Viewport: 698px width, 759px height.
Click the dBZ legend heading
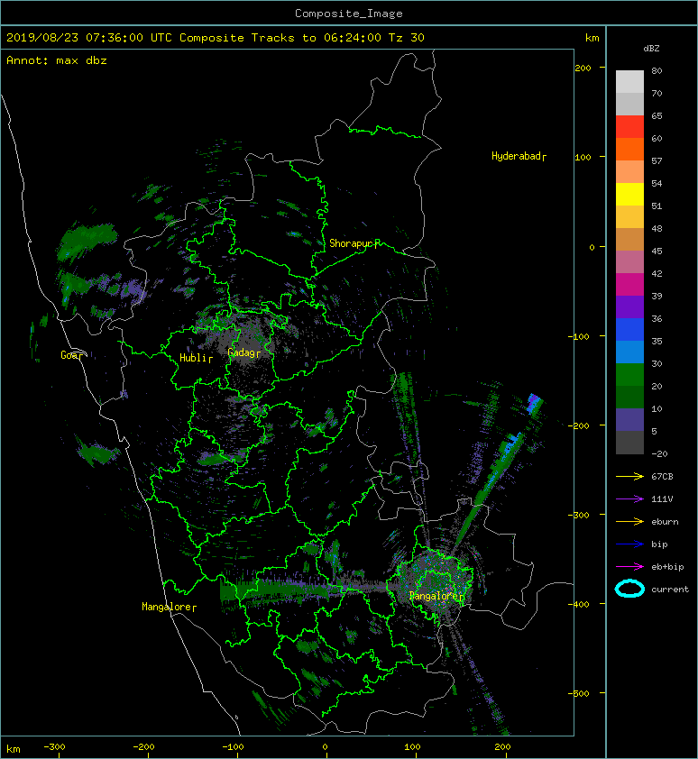(651, 49)
